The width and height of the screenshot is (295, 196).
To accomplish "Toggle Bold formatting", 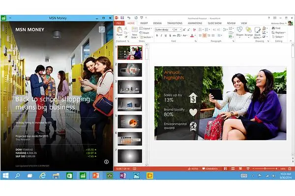I will (157, 35).
